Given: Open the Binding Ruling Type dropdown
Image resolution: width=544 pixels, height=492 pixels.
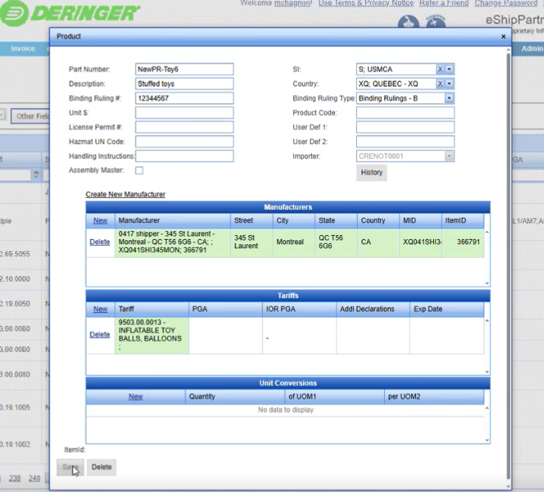Looking at the screenshot, I should 449,98.
